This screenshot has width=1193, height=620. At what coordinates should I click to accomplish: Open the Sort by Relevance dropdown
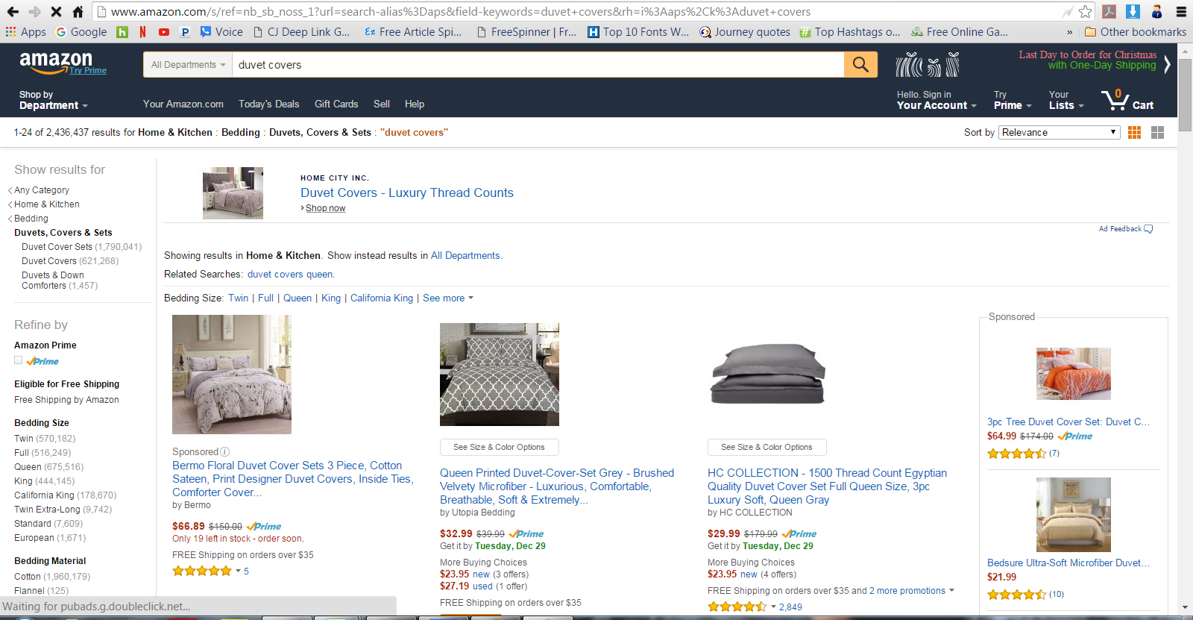coord(1059,132)
